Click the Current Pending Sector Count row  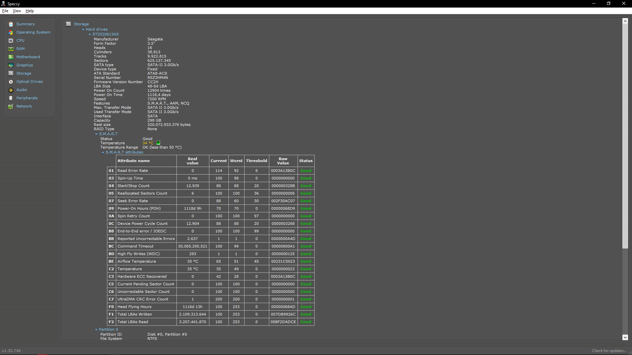pyautogui.click(x=211, y=284)
